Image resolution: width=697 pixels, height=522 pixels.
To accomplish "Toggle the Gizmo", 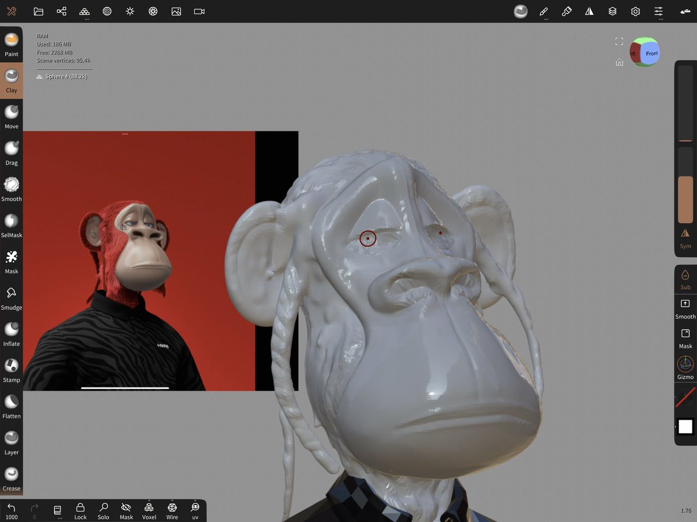I will coord(685,368).
